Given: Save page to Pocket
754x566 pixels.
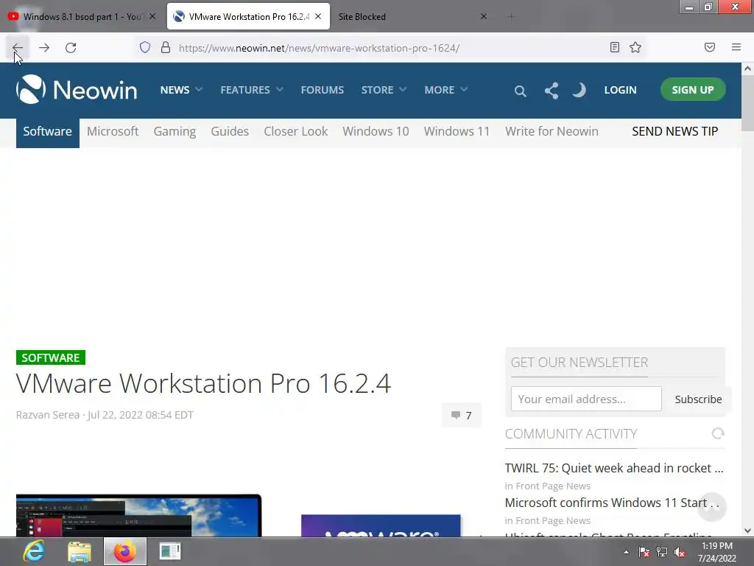Looking at the screenshot, I should coord(710,47).
